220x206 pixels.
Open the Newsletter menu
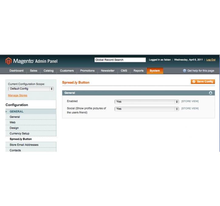(x=108, y=71)
